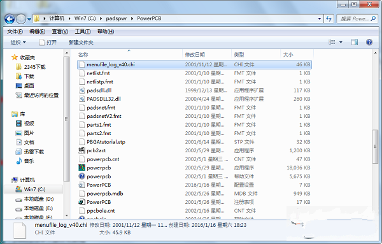Select powerpcb.cnt file
382x244 pixels.
[103, 159]
